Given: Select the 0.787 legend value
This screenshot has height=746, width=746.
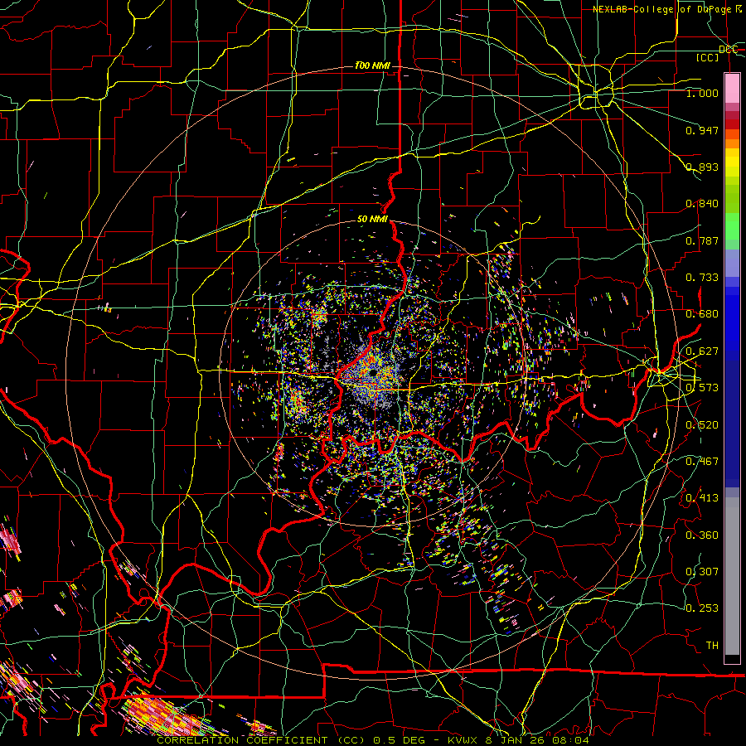Looking at the screenshot, I should [x=702, y=240].
